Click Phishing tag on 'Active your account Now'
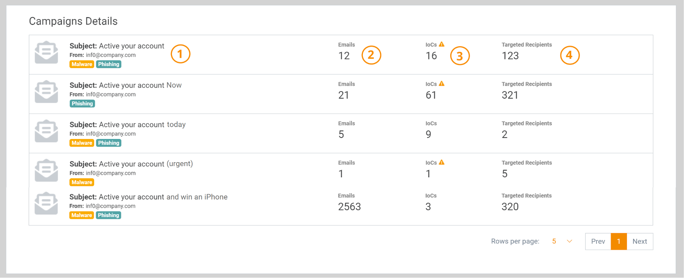The width and height of the screenshot is (684, 278). pos(82,103)
